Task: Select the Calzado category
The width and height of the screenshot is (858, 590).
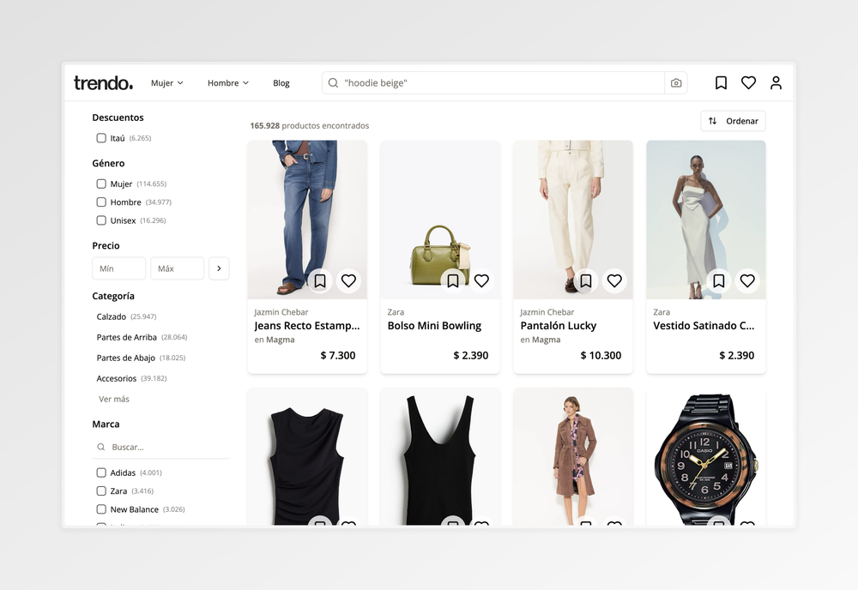Action: pos(126,316)
